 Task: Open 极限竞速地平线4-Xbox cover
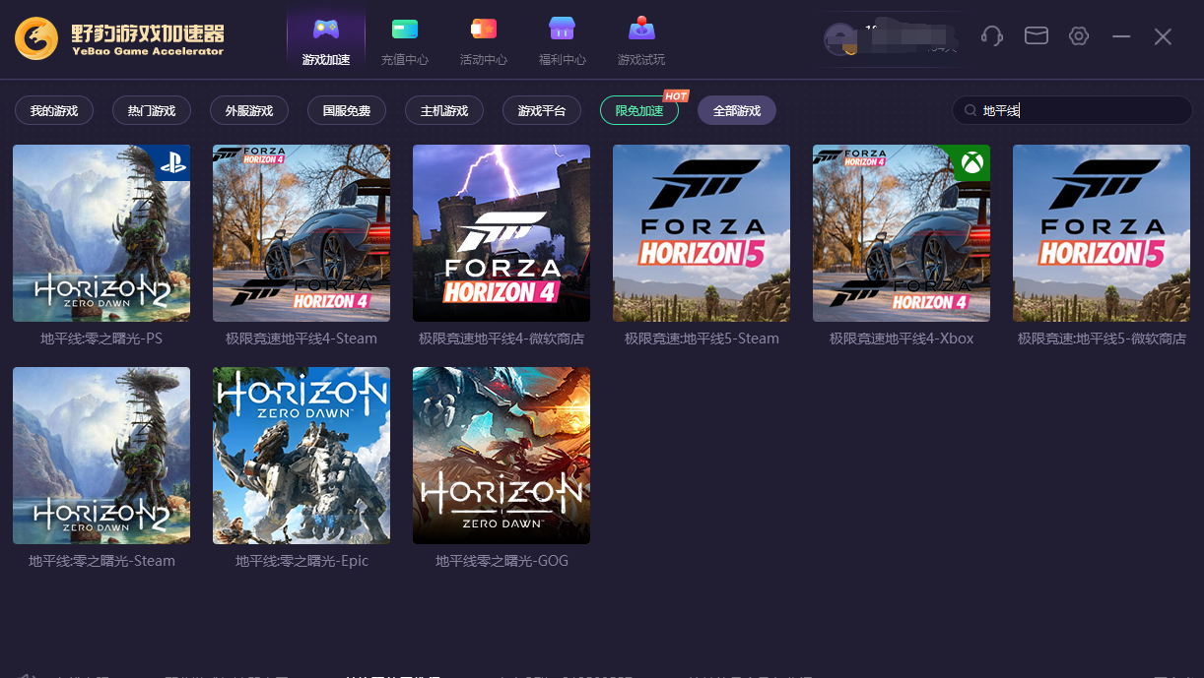tap(902, 233)
